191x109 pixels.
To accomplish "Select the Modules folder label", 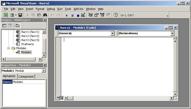I will tap(21, 48).
